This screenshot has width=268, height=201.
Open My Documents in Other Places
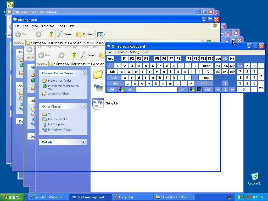[57, 119]
